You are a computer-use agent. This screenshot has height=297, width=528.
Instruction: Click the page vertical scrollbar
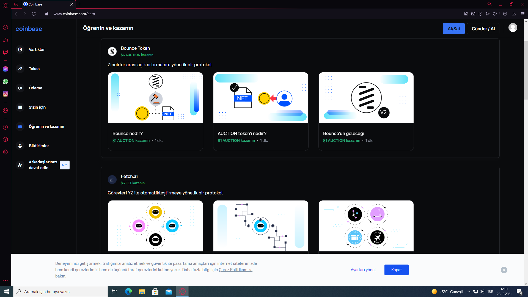point(526,70)
